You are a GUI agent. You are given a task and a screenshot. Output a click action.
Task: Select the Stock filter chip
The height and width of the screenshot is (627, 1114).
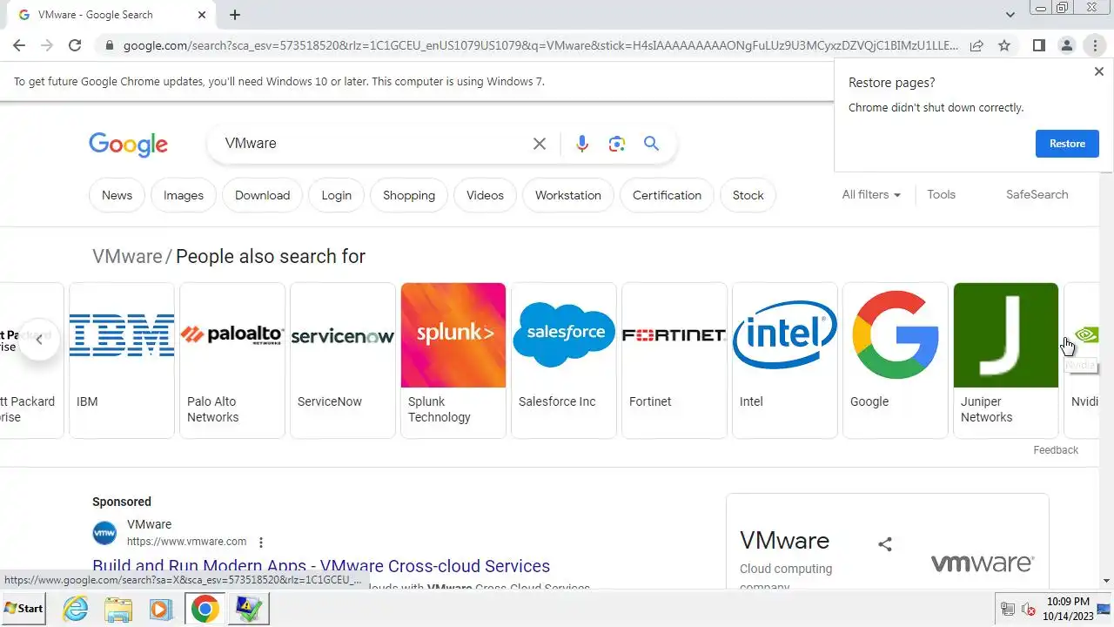point(748,195)
